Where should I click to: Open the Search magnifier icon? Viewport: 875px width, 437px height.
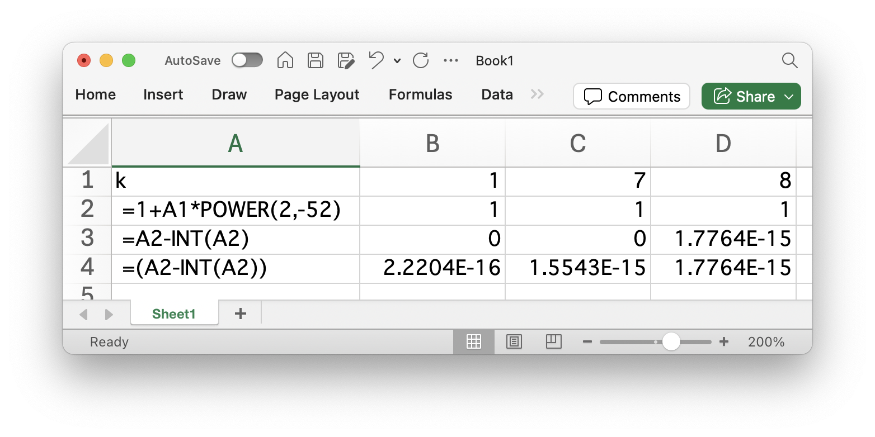[x=789, y=60]
